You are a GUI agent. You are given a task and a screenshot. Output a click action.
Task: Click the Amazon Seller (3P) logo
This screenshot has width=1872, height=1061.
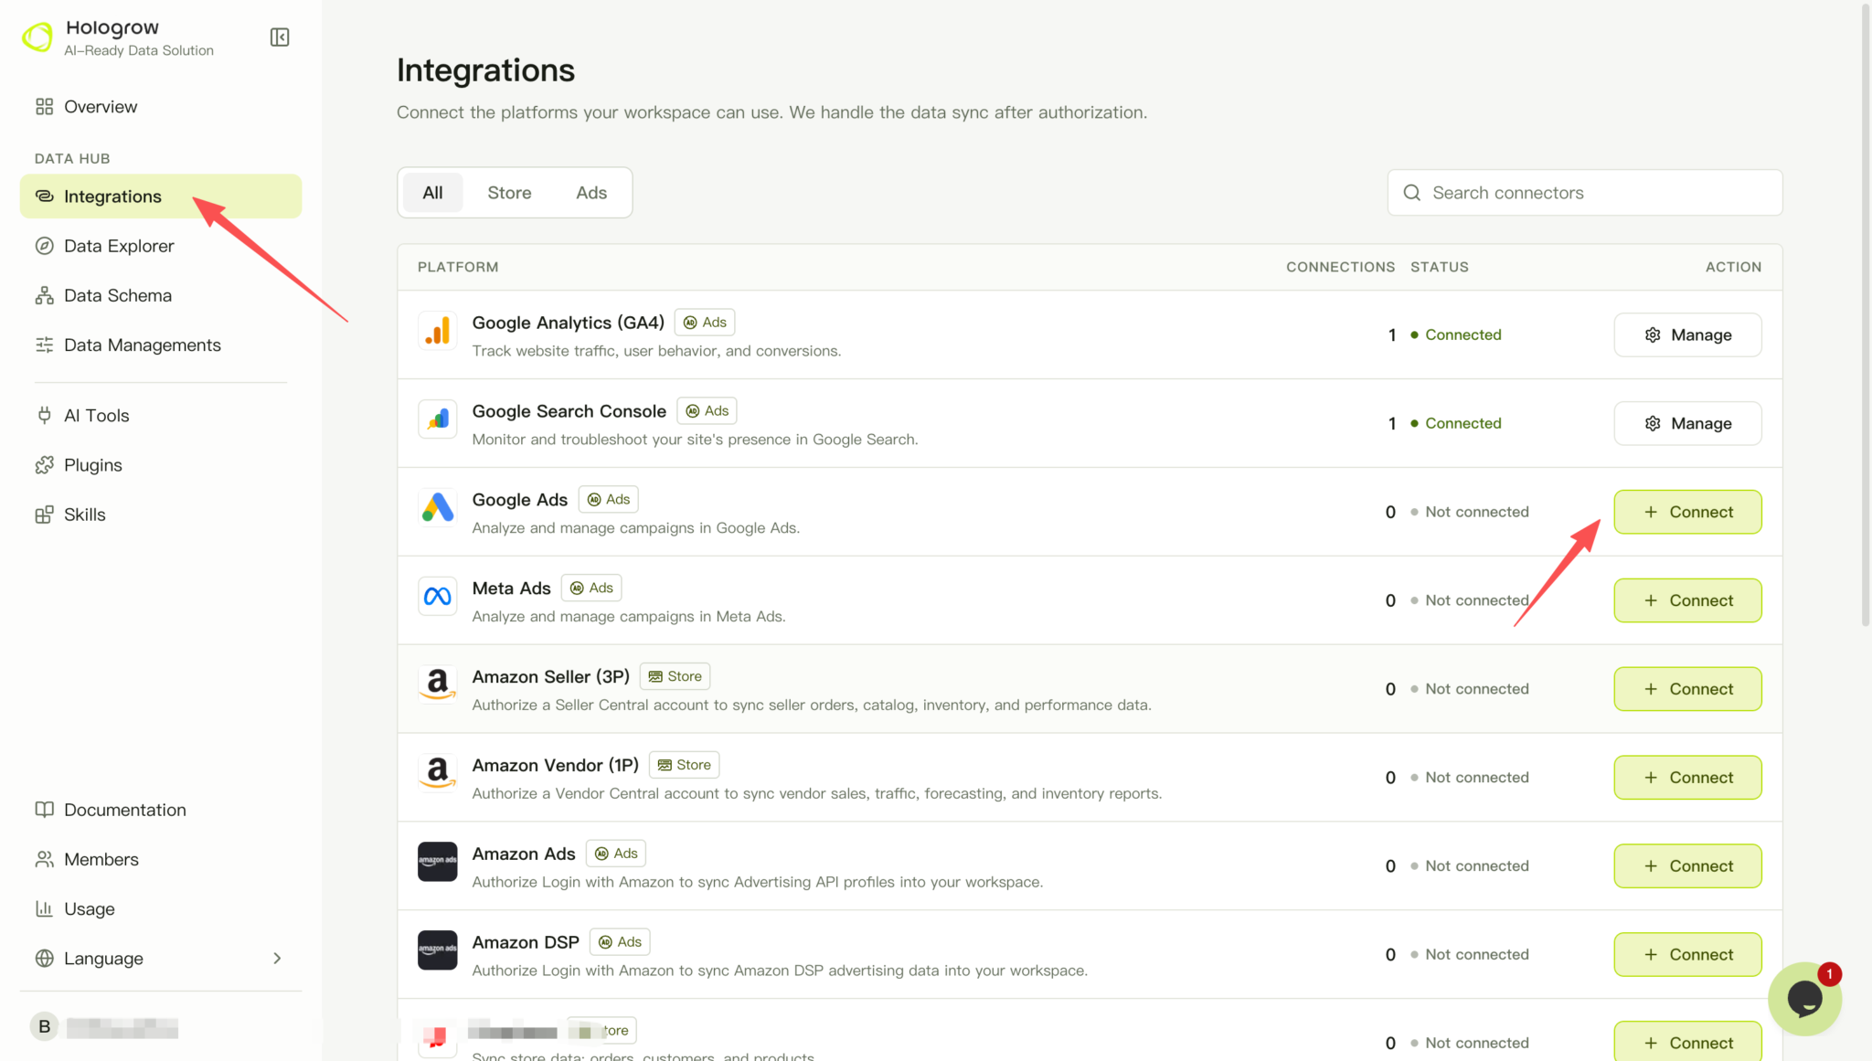[x=437, y=685]
